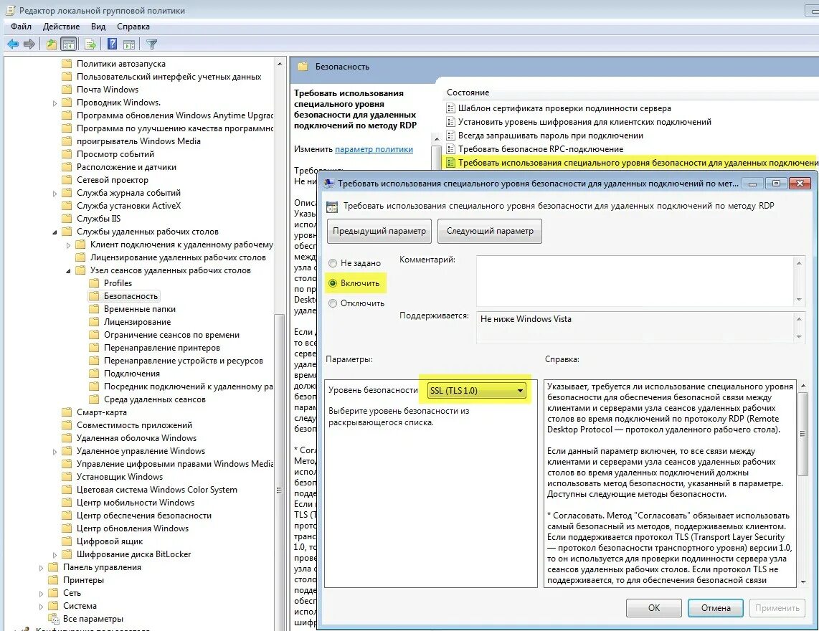Screen dimensions: 819x631
Task: Select the 'Не задано' radio button
Action: click(x=333, y=263)
